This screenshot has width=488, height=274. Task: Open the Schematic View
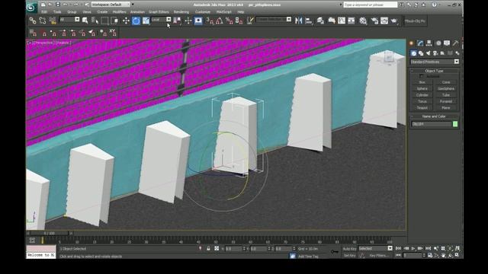[x=352, y=21]
